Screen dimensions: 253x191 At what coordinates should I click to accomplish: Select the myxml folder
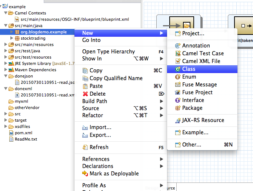pyautogui.click(x=21, y=101)
